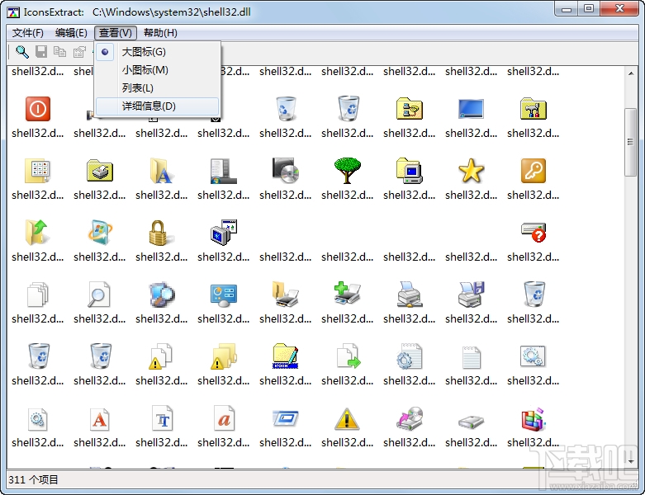Select the documents with warning sign icon
645x495 pixels.
(x=161, y=356)
